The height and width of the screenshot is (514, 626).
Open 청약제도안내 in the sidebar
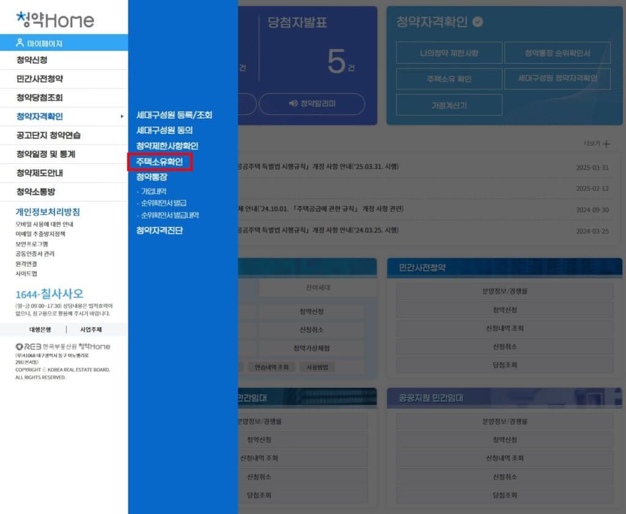tap(64, 173)
